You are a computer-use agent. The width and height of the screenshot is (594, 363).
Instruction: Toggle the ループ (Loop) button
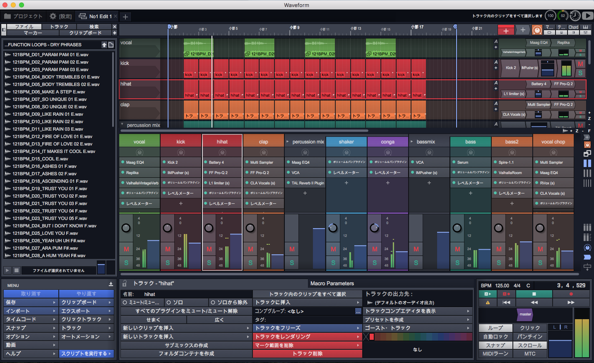pyautogui.click(x=495, y=328)
